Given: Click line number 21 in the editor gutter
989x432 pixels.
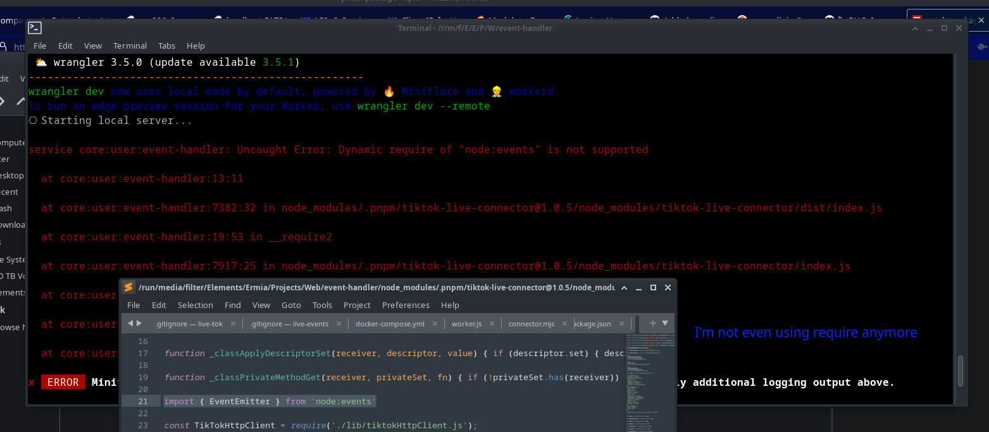Looking at the screenshot, I should pos(143,400).
